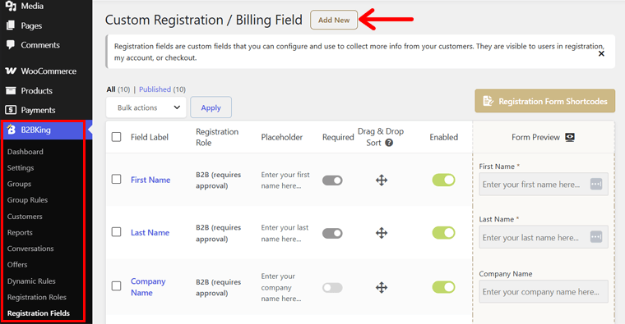
Task: Click the Enabled column header
Action: [x=443, y=137]
